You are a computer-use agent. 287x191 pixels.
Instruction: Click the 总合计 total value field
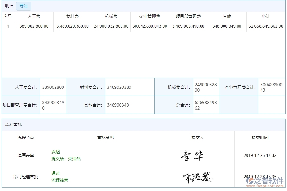(206, 105)
